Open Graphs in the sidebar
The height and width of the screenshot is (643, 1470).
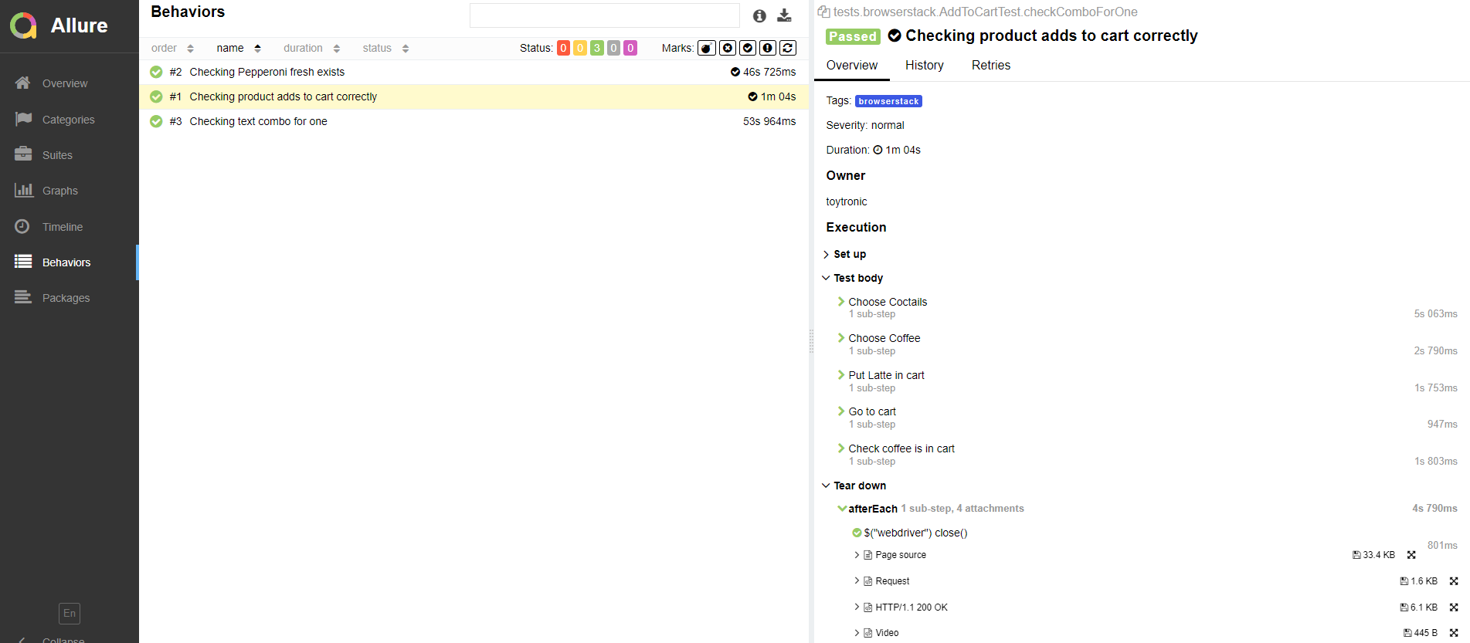[x=59, y=191]
